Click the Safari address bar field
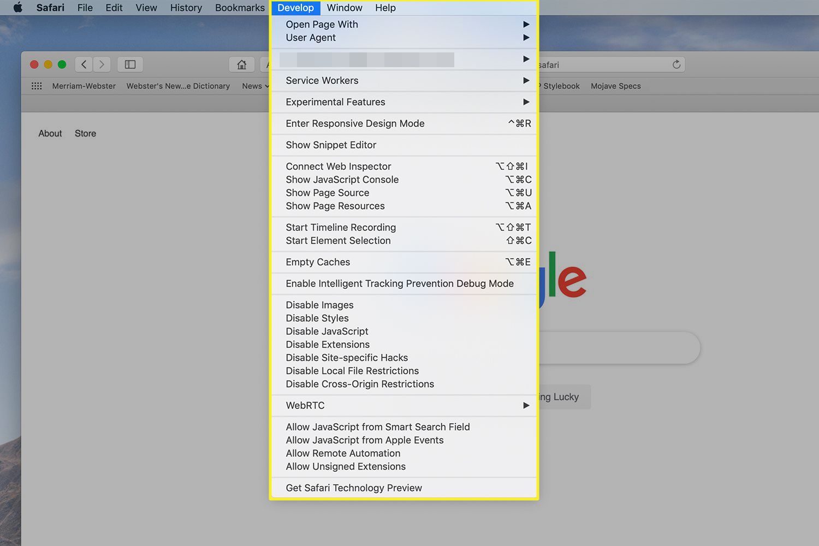Image resolution: width=819 pixels, height=546 pixels. point(612,64)
